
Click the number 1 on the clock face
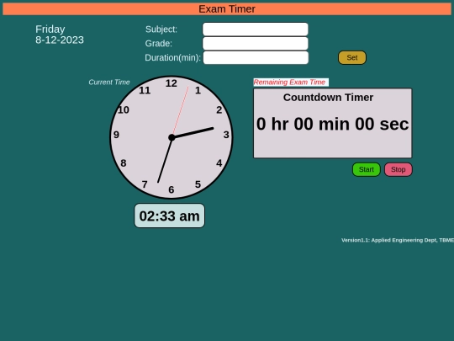(198, 90)
